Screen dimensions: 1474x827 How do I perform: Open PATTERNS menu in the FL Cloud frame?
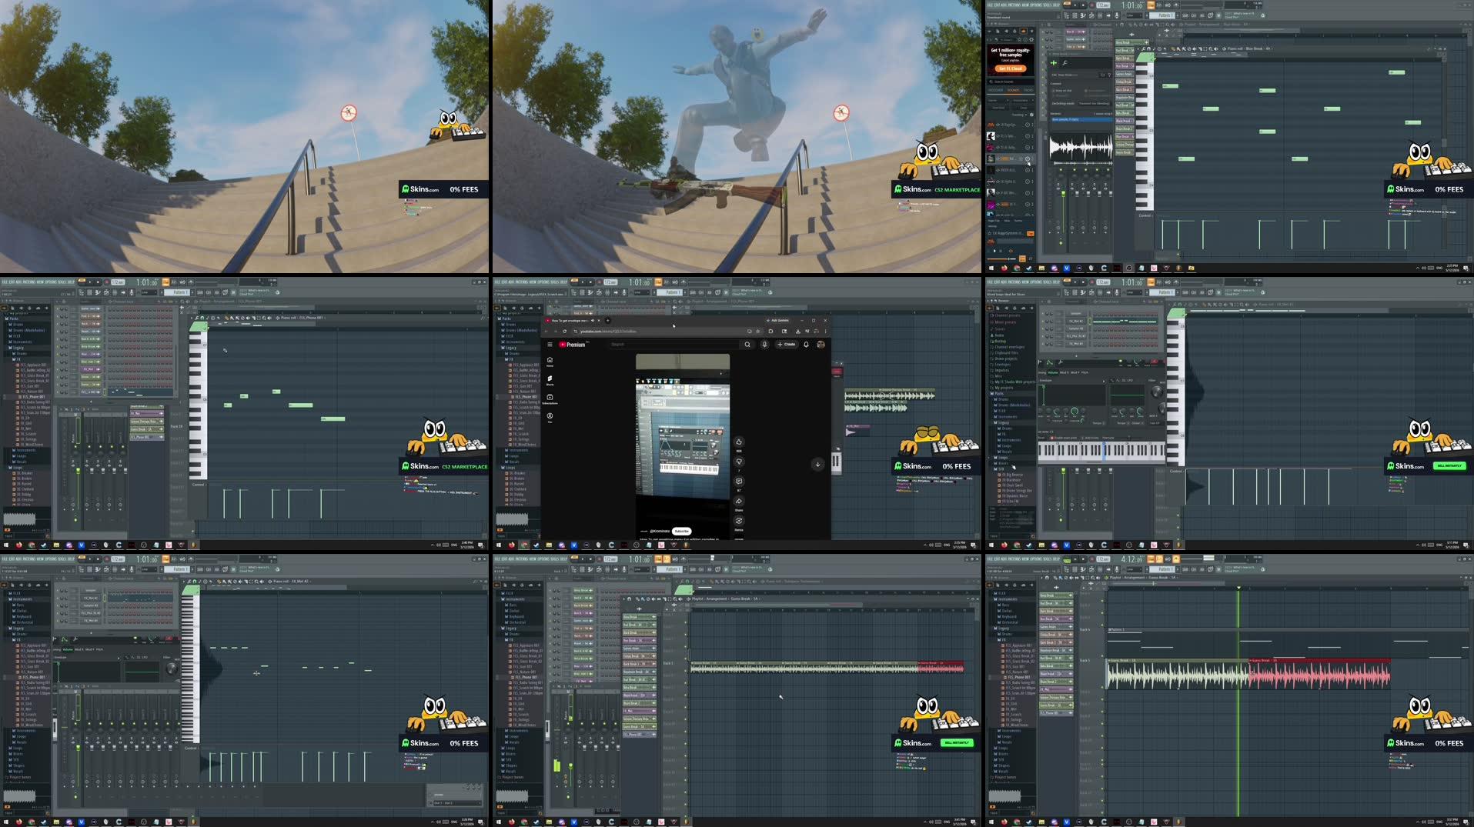(x=1014, y=5)
